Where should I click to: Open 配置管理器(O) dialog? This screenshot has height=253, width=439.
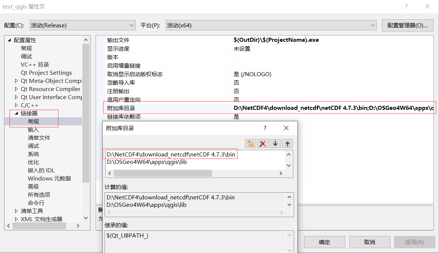[x=407, y=25]
